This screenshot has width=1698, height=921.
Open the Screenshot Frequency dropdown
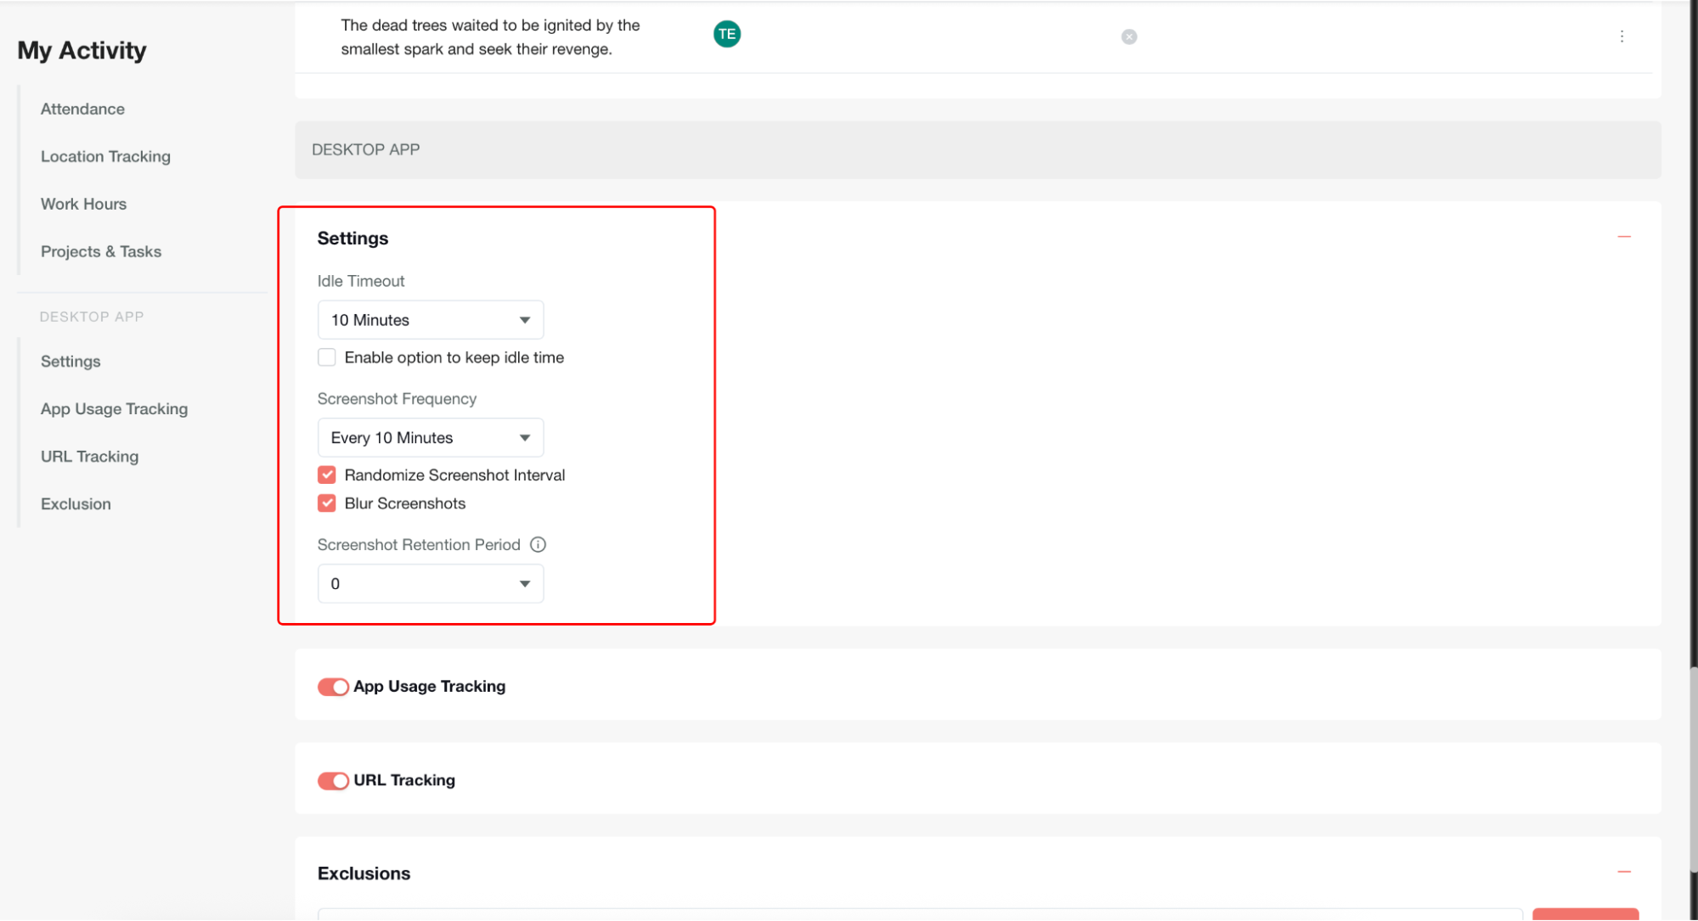point(430,438)
